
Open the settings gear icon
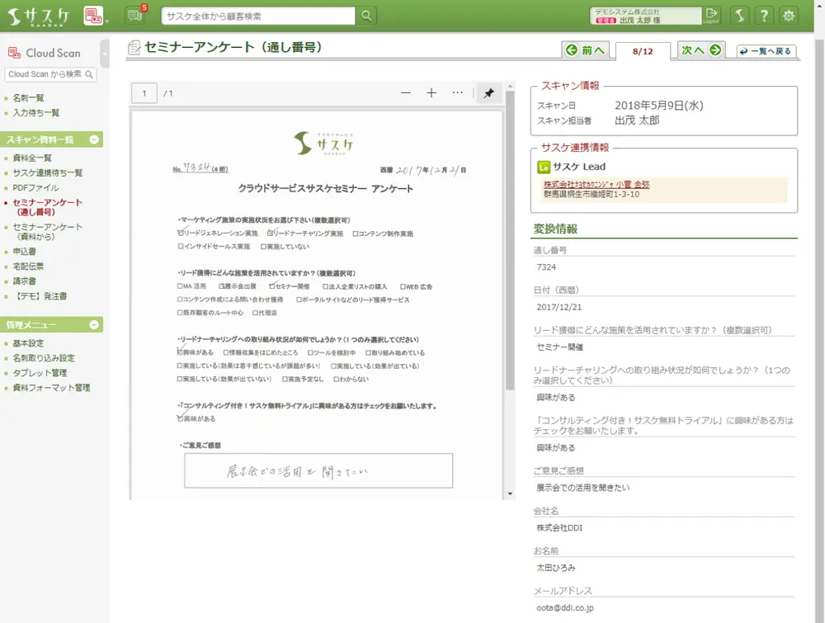point(790,16)
